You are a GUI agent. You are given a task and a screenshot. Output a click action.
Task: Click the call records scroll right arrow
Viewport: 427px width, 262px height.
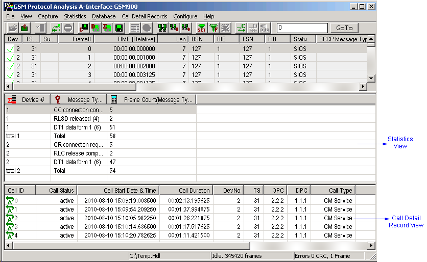tap(371, 245)
